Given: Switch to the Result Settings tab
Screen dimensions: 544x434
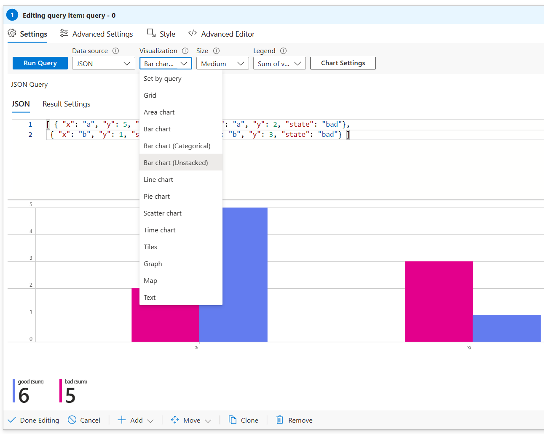Looking at the screenshot, I should 66,104.
